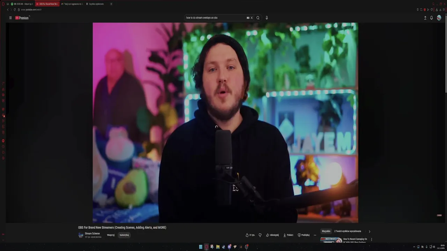
Task: Open the YouTube account avatar menu
Action: point(439,18)
